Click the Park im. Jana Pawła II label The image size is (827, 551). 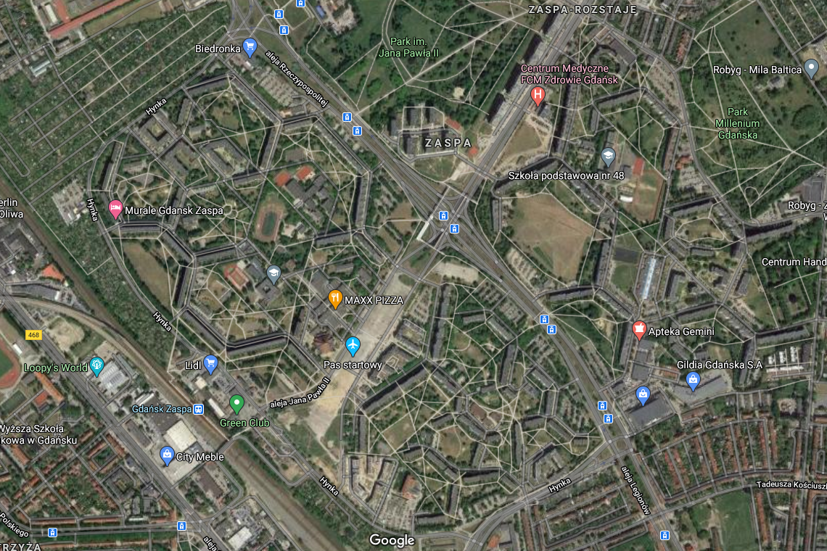pyautogui.click(x=408, y=47)
